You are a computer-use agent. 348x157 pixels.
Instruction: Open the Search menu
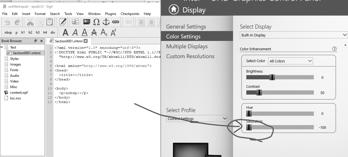point(55,14)
